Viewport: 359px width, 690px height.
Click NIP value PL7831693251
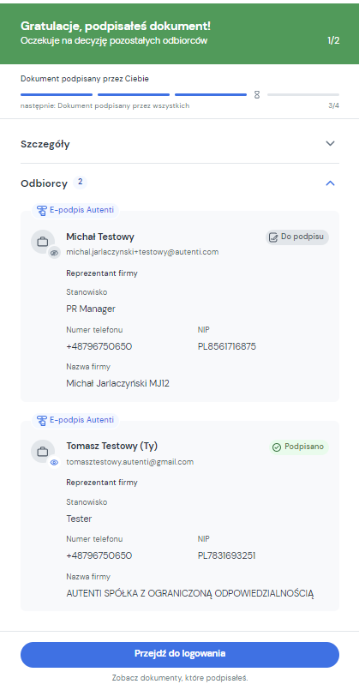click(x=226, y=555)
